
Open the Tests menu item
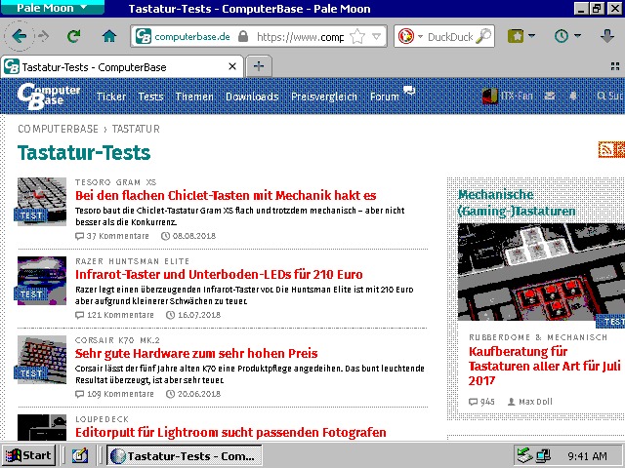(x=150, y=97)
